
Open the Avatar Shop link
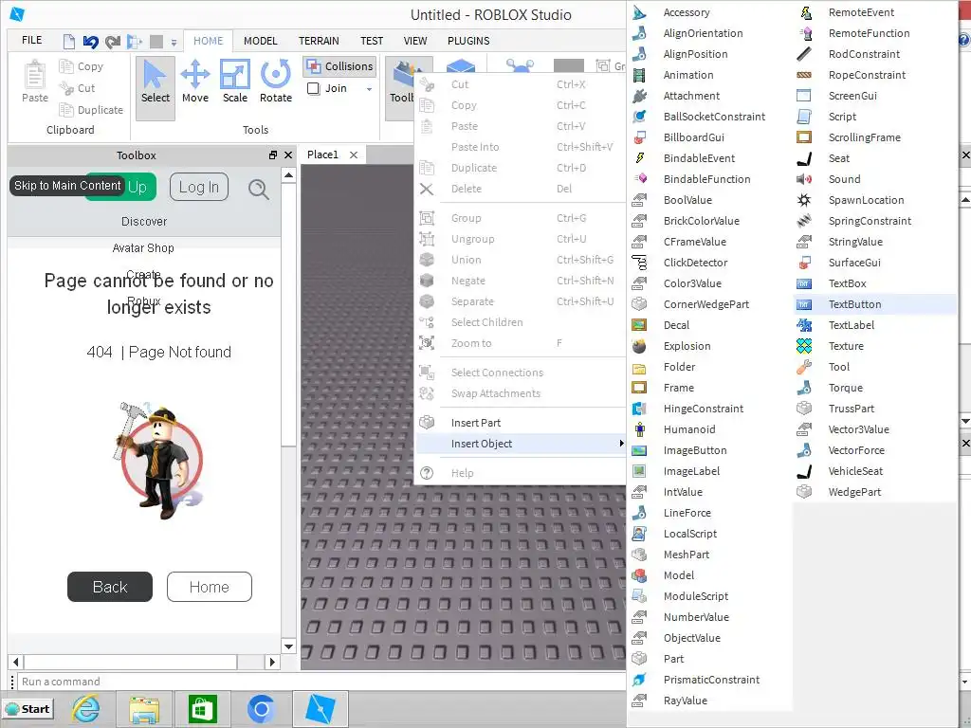pyautogui.click(x=143, y=247)
